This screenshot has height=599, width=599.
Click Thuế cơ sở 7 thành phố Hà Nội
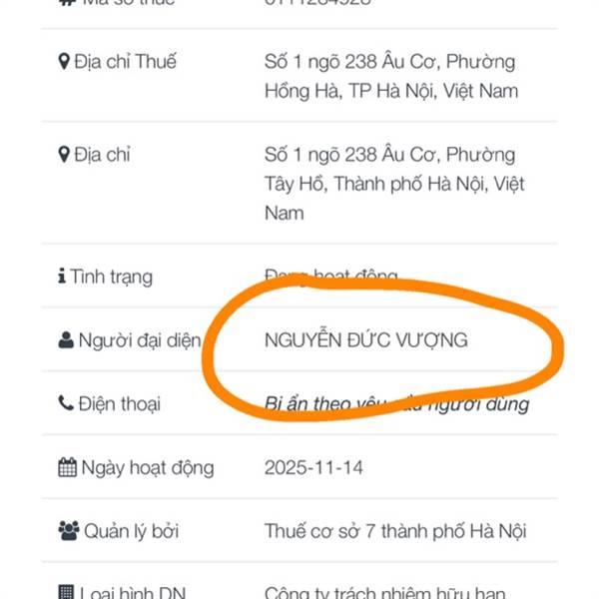coord(394,530)
